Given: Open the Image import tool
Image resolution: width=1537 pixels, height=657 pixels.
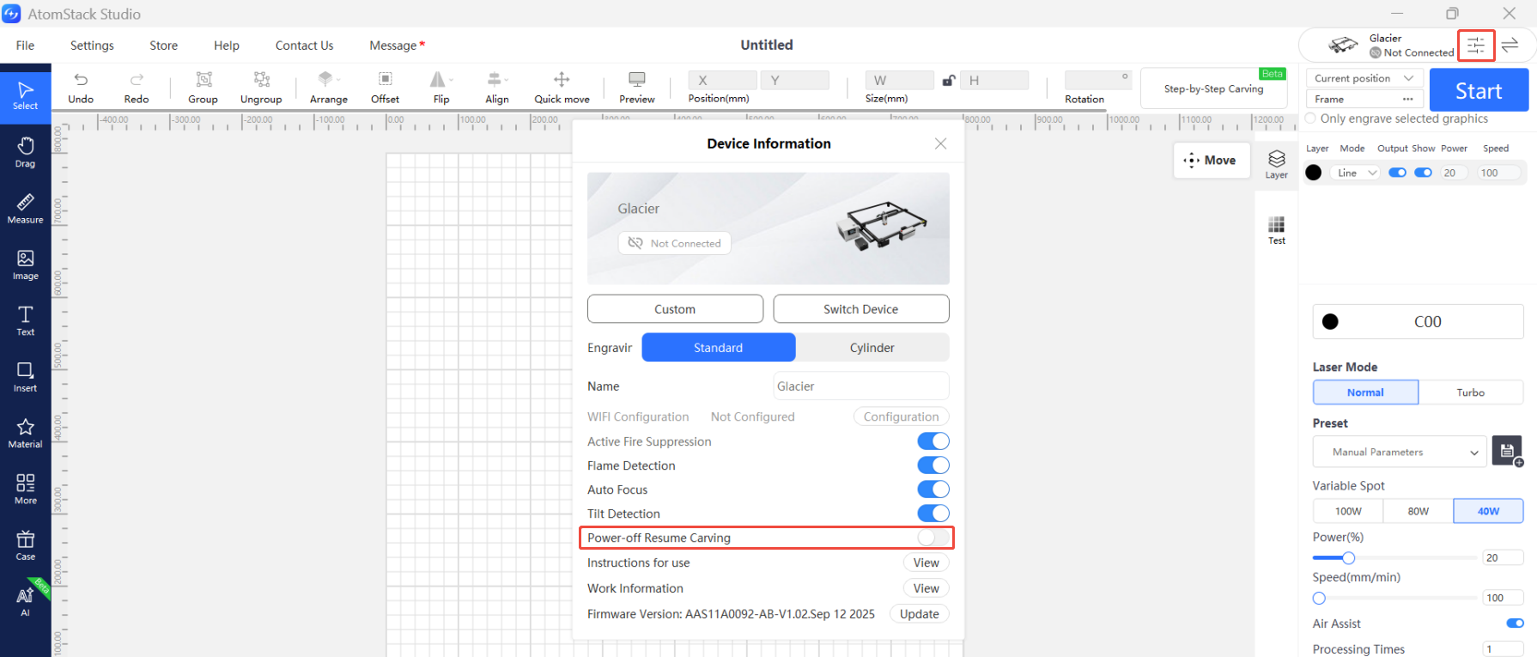Looking at the screenshot, I should 25,265.
